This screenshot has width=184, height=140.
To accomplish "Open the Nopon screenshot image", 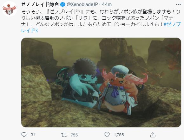I will [101, 82].
